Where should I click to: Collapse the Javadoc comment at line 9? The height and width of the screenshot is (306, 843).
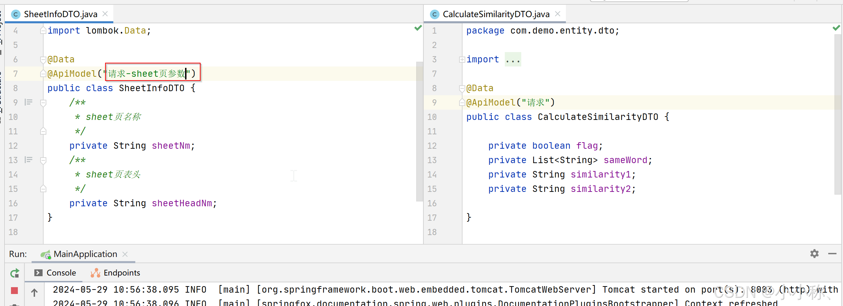click(43, 103)
